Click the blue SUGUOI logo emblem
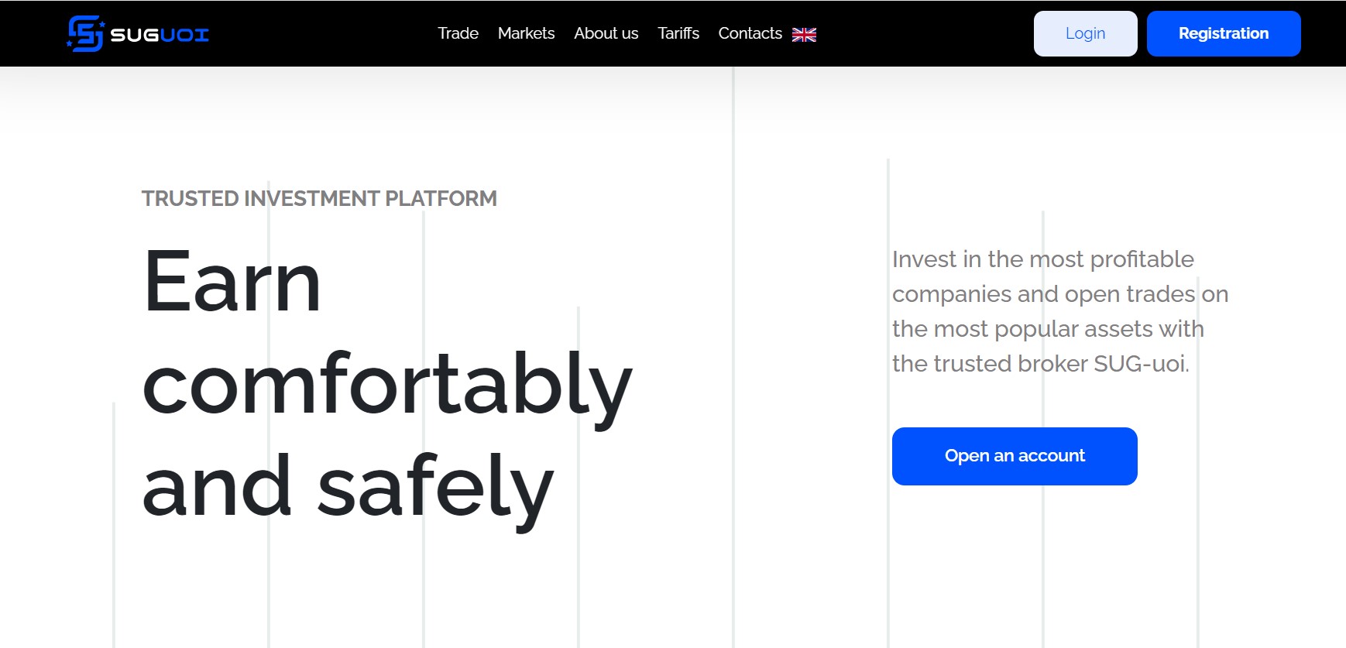The width and height of the screenshot is (1346, 648). tap(86, 34)
